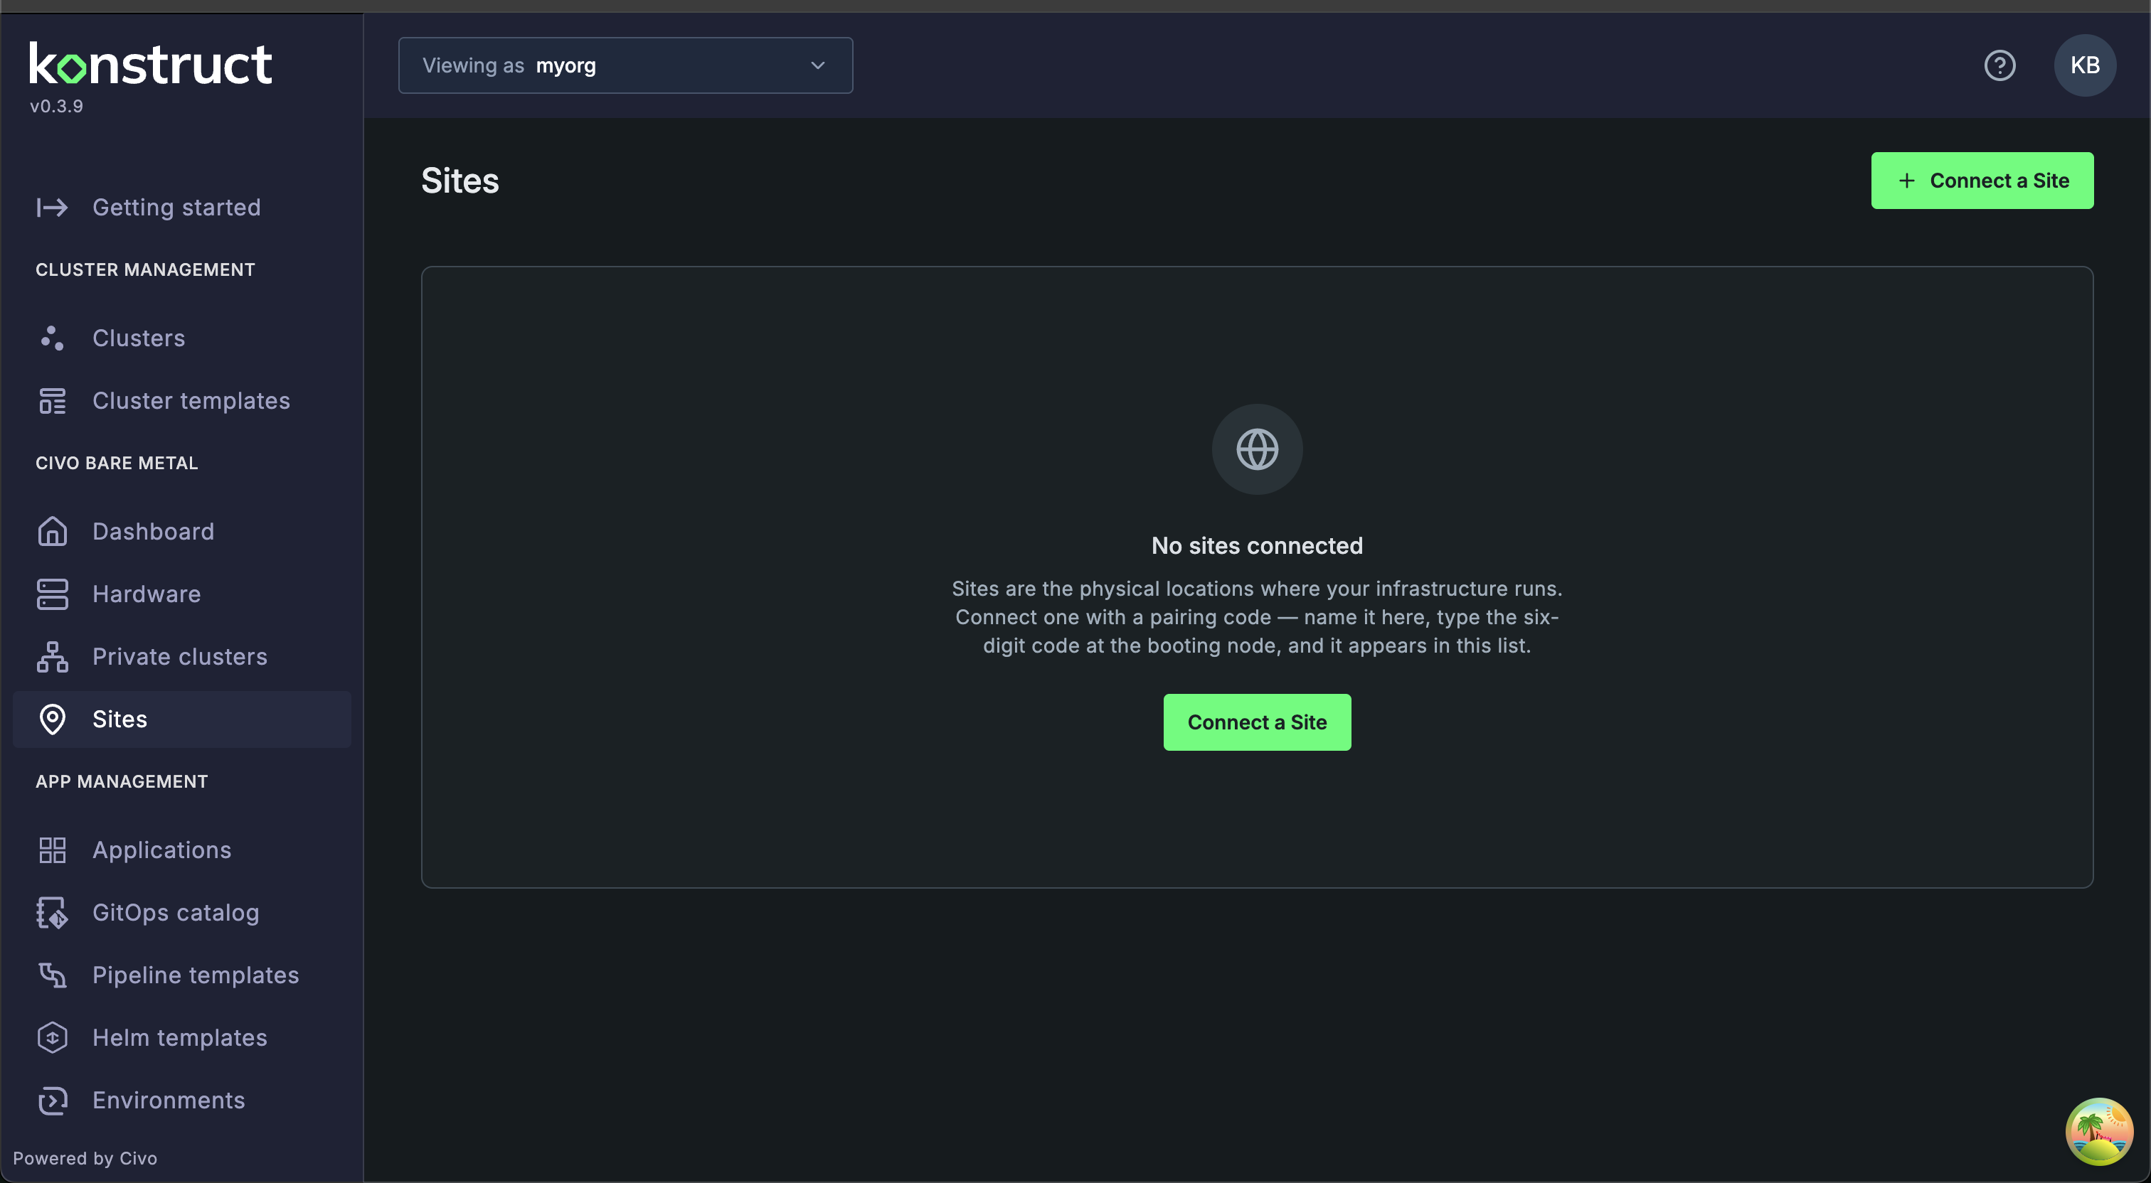The image size is (2151, 1183).
Task: Navigate to Applications
Action: 182,850
